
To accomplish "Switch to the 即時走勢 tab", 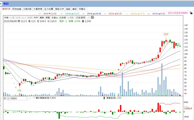I will 17,9.
